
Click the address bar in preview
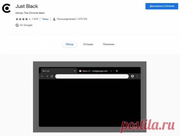tap(92, 76)
